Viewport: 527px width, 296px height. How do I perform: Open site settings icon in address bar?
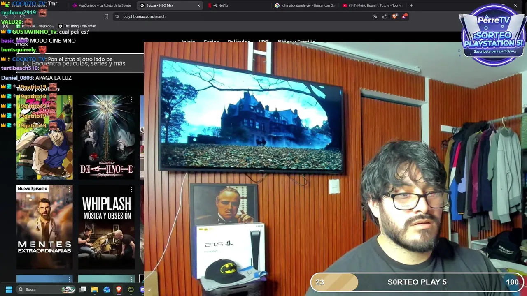117,16
